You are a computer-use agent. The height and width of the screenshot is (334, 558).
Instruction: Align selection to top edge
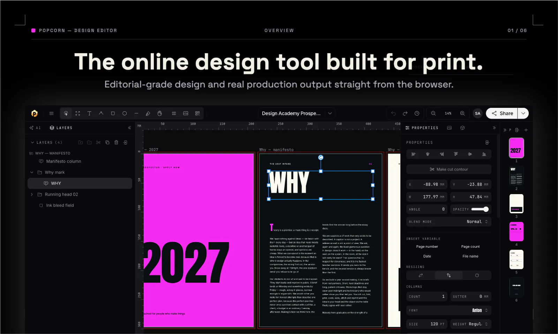point(456,154)
